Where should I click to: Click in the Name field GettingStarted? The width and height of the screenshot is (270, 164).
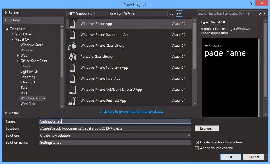pyautogui.click(x=115, y=121)
